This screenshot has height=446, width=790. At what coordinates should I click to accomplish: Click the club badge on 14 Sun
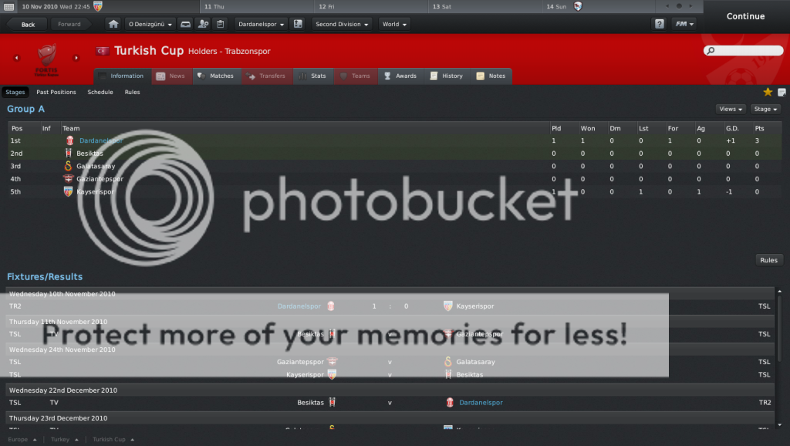tap(578, 6)
